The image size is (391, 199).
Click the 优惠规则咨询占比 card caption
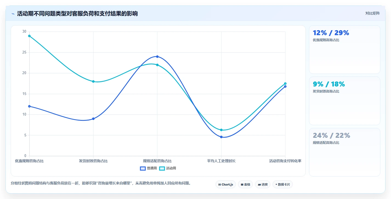[x=326, y=40]
